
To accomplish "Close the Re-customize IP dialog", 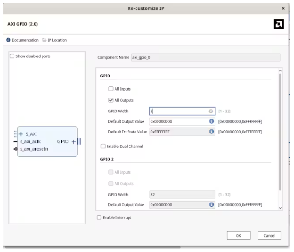I will [x=283, y=8].
